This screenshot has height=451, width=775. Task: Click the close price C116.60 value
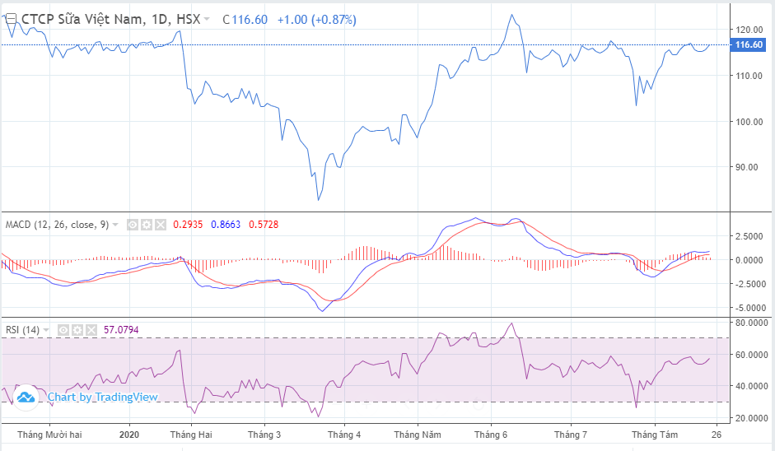click(245, 20)
